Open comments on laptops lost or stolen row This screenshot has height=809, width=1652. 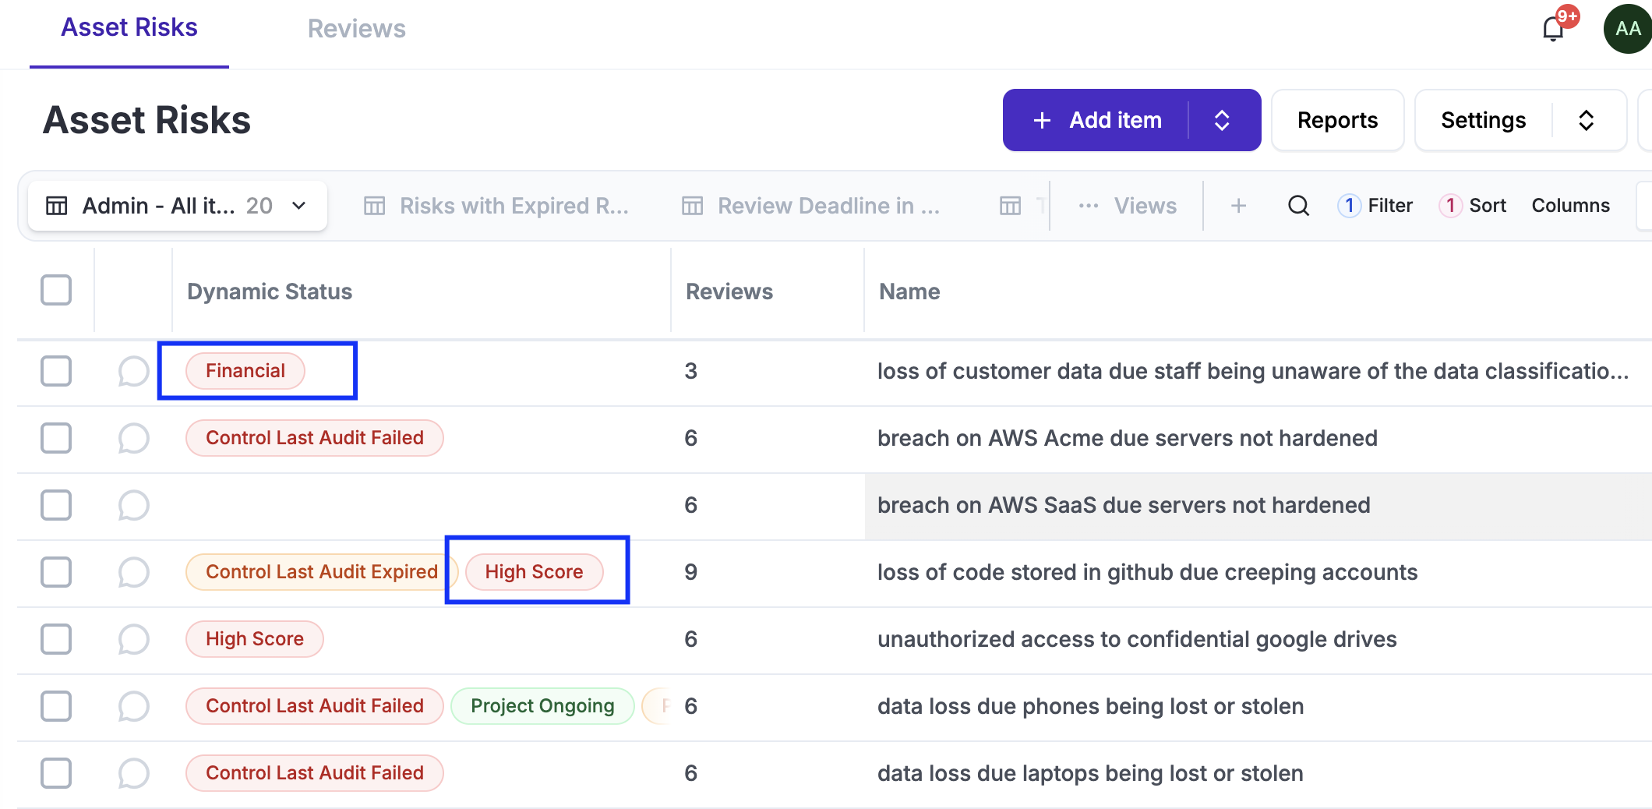pos(133,773)
